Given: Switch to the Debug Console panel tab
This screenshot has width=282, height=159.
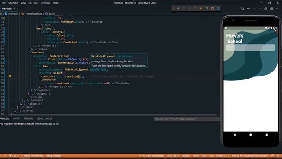Looking at the screenshot, I should [x=44, y=119].
